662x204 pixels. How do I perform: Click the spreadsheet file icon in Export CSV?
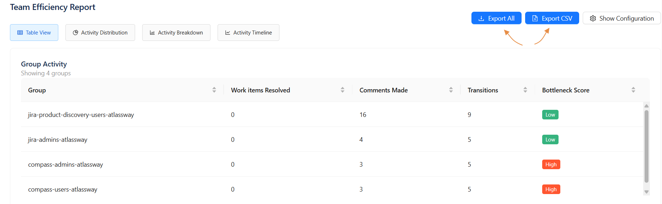click(x=535, y=18)
